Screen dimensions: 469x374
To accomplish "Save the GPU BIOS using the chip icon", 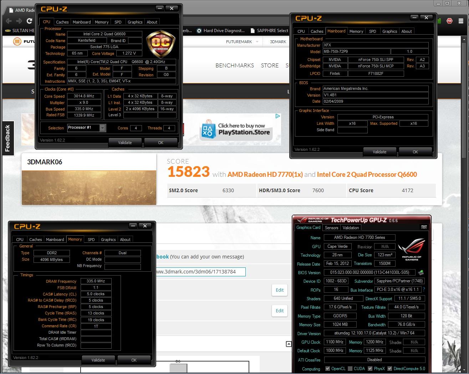I will click(x=421, y=272).
